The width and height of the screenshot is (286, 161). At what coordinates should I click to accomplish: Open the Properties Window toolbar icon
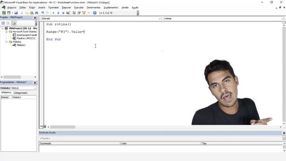(79, 13)
